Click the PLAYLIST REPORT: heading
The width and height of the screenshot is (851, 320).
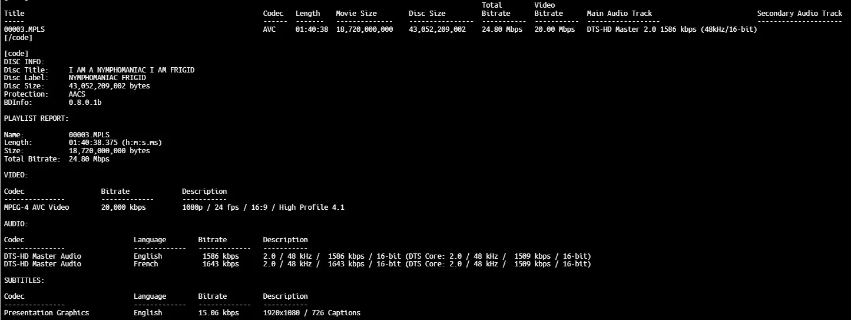click(x=36, y=118)
